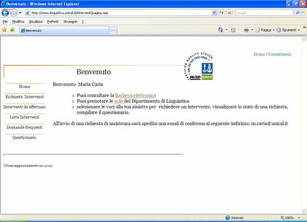
Task: Restore down the Internet Explorer window
Action: [296, 4]
